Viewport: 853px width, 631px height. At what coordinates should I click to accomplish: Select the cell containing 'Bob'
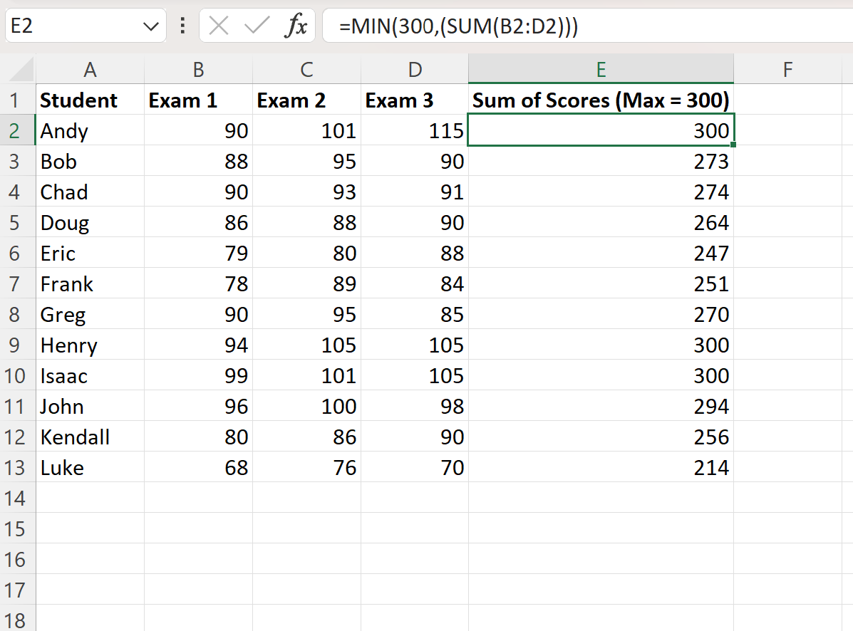[x=90, y=162]
